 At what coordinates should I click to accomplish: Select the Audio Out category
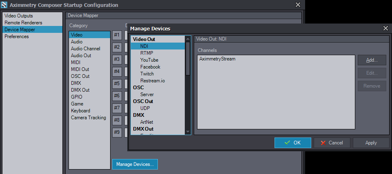click(89, 56)
